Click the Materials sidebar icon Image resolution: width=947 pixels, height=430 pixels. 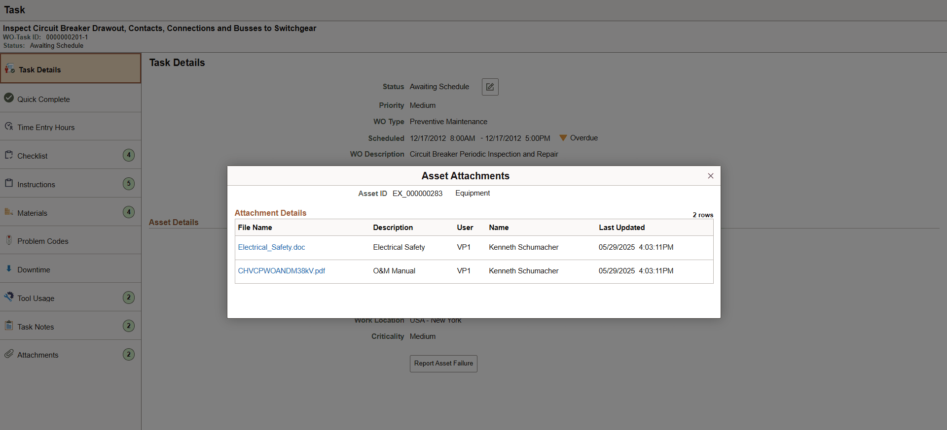[x=9, y=212]
